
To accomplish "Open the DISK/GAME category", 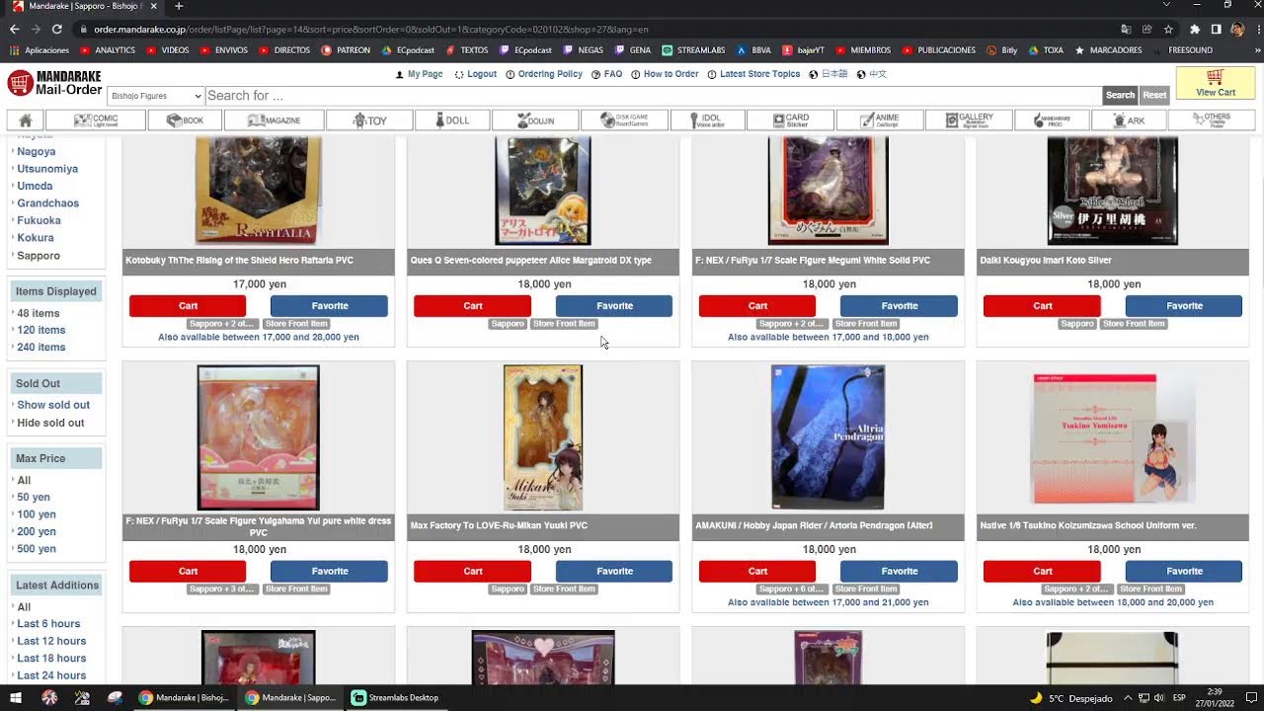I will (626, 120).
